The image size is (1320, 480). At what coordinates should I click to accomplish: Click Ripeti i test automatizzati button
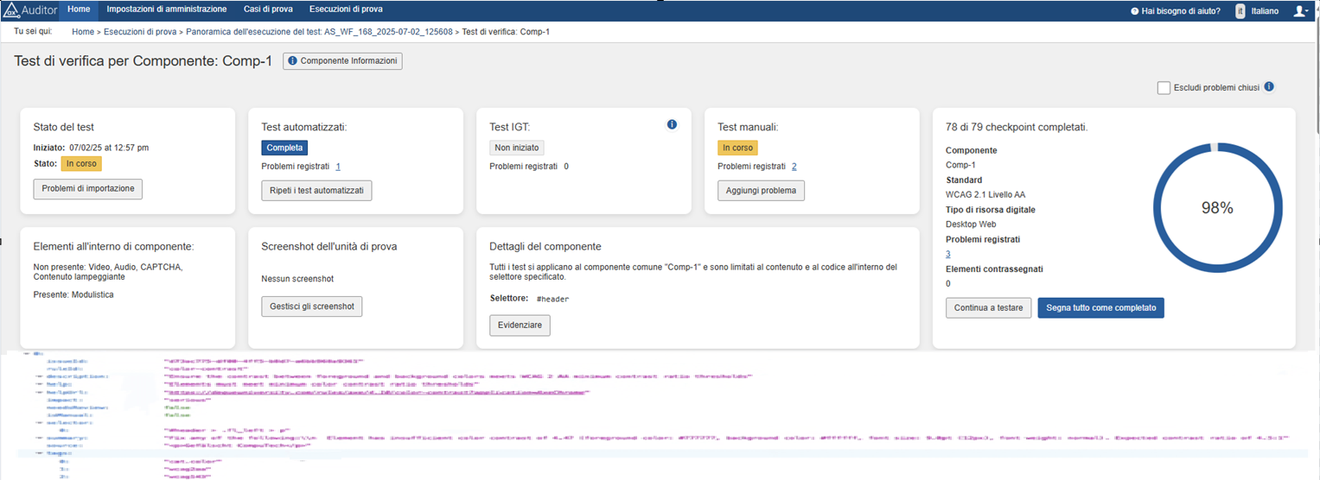316,191
